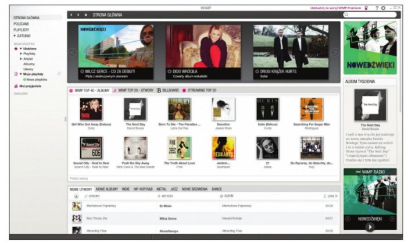Click the Nowedźwięki promo banner at top right
Screen dimensions: 408x243
pyautogui.click(x=370, y=48)
